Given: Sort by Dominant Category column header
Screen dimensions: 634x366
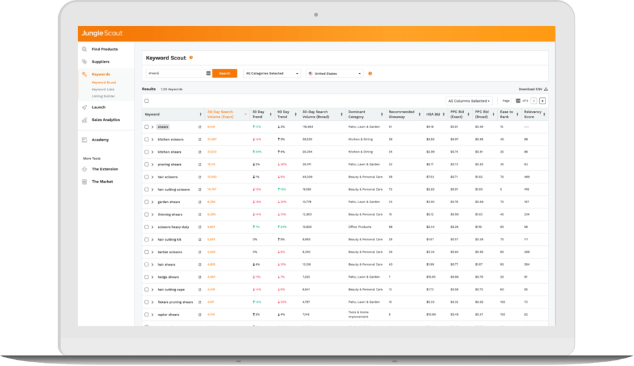Looking at the screenshot, I should pyautogui.click(x=365, y=115).
